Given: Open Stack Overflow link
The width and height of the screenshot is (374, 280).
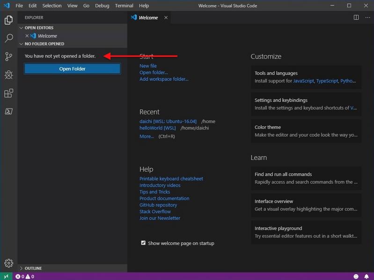Looking at the screenshot, I should point(155,211).
